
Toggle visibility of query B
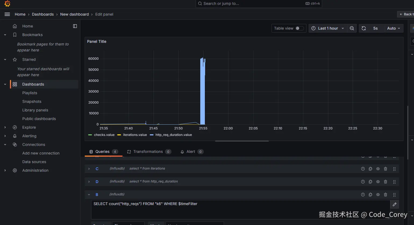378,195
